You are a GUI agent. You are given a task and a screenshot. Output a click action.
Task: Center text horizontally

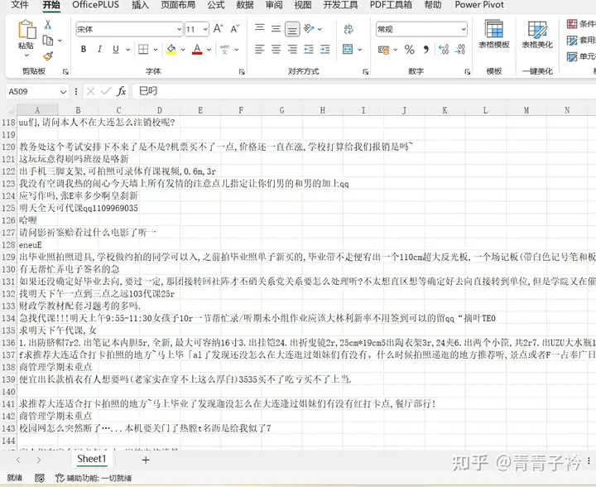276,50
